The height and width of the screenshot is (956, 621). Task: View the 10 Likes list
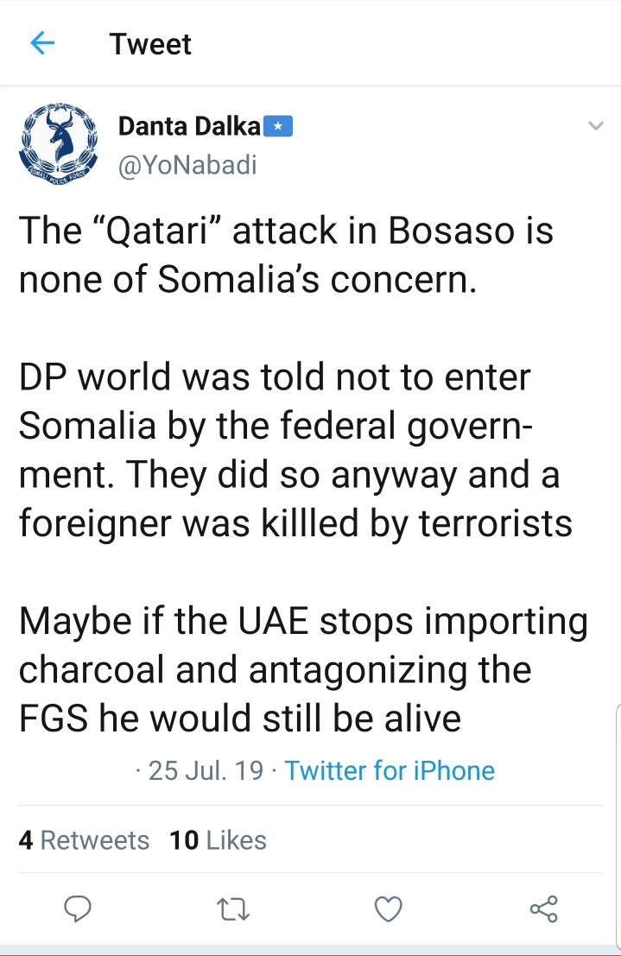[x=218, y=840]
